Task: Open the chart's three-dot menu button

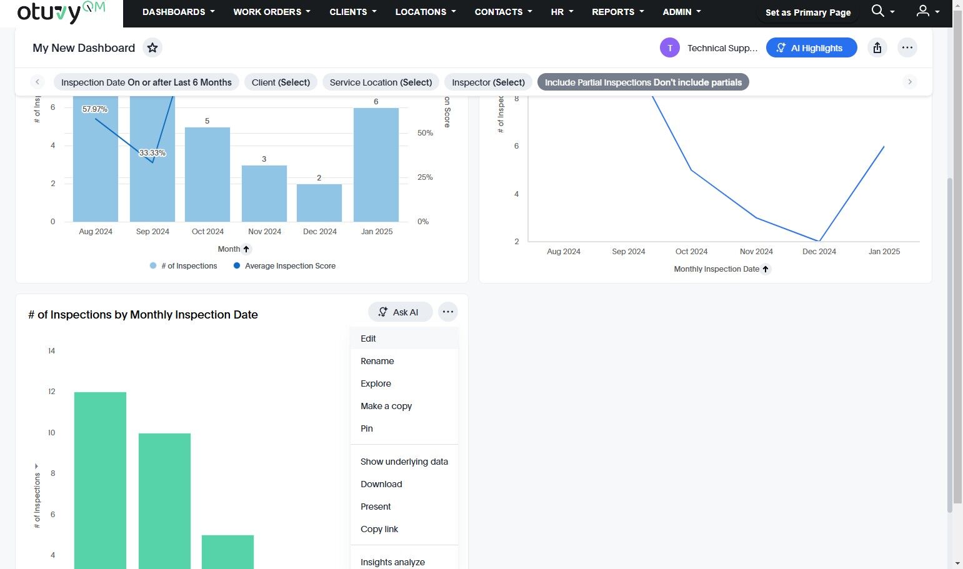Action: point(448,312)
